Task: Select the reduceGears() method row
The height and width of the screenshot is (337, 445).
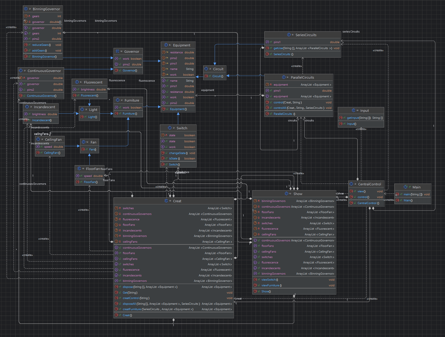Action: tap(42, 45)
